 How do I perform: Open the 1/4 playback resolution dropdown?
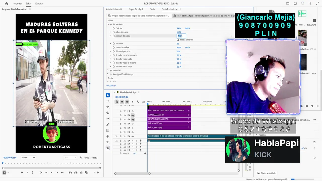tap(70, 158)
